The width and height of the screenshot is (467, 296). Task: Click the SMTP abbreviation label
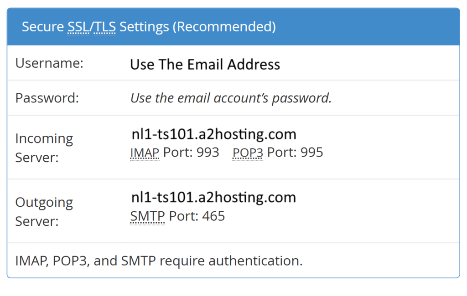pyautogui.click(x=148, y=217)
